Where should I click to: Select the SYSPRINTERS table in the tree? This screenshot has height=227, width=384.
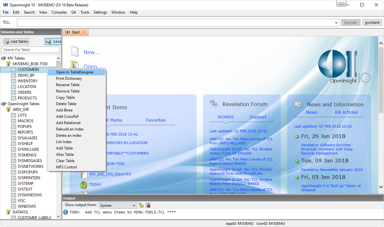pyautogui.click(x=29, y=178)
